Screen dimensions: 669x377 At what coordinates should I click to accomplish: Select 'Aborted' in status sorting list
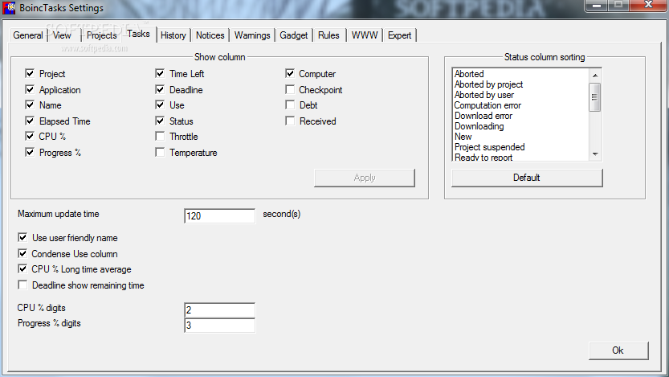coord(469,74)
